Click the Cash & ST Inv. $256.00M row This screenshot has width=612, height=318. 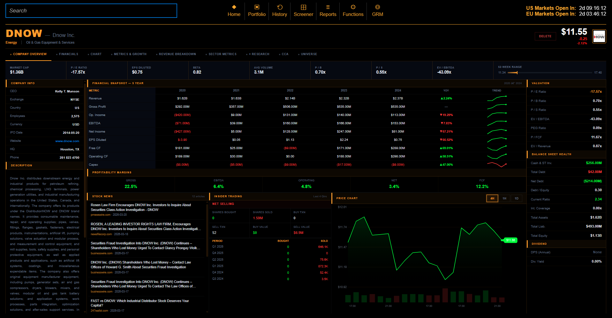tap(566, 163)
